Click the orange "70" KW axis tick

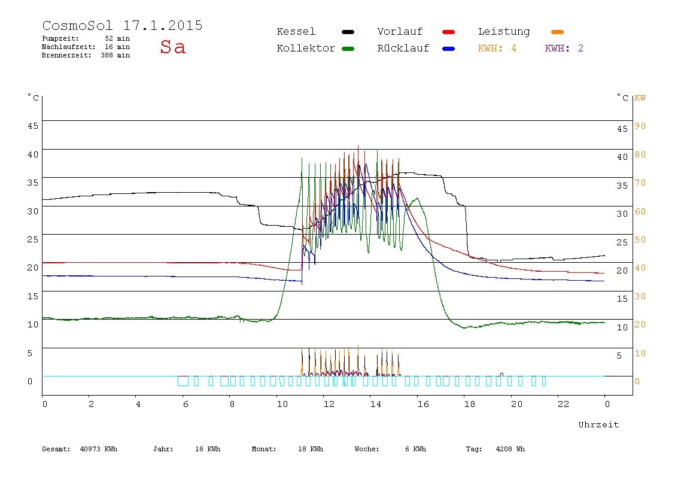(640, 183)
